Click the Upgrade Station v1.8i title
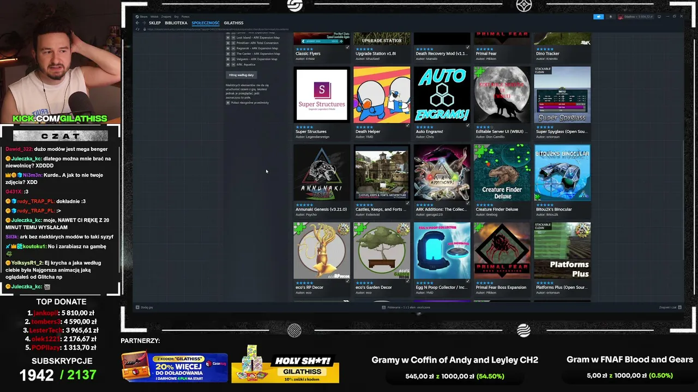 [x=376, y=54]
